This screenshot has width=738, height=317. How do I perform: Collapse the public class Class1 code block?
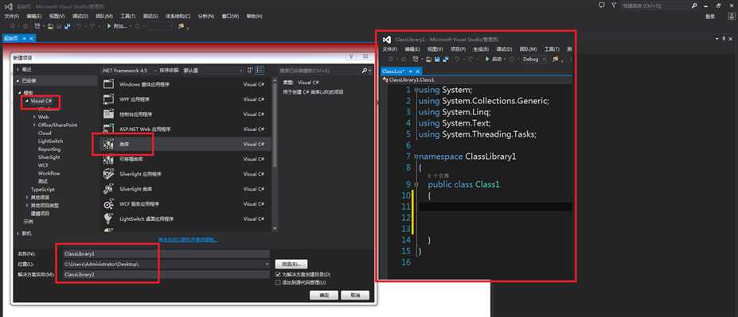(416, 184)
